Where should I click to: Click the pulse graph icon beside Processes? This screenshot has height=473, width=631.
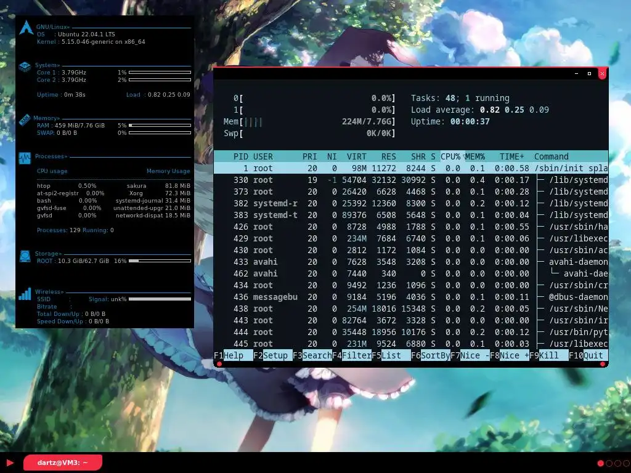point(25,158)
